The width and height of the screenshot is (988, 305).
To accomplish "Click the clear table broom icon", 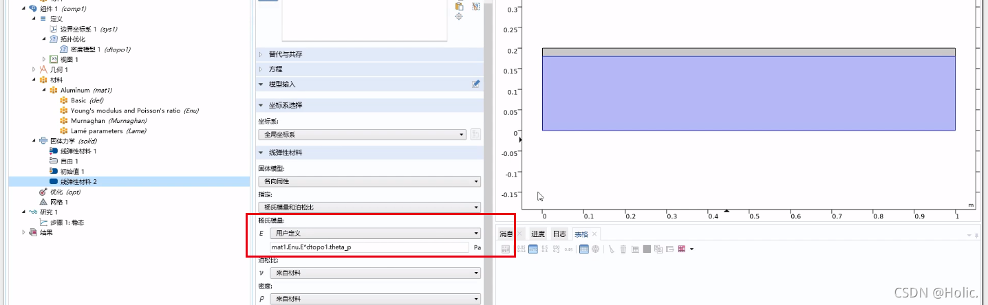I will (x=611, y=249).
